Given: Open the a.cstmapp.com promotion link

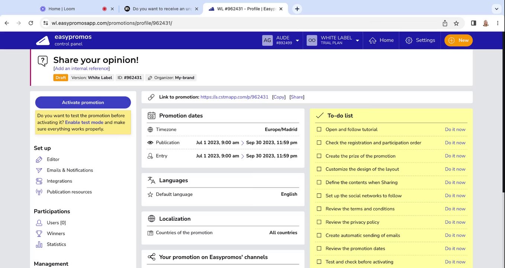Looking at the screenshot, I should [234, 97].
